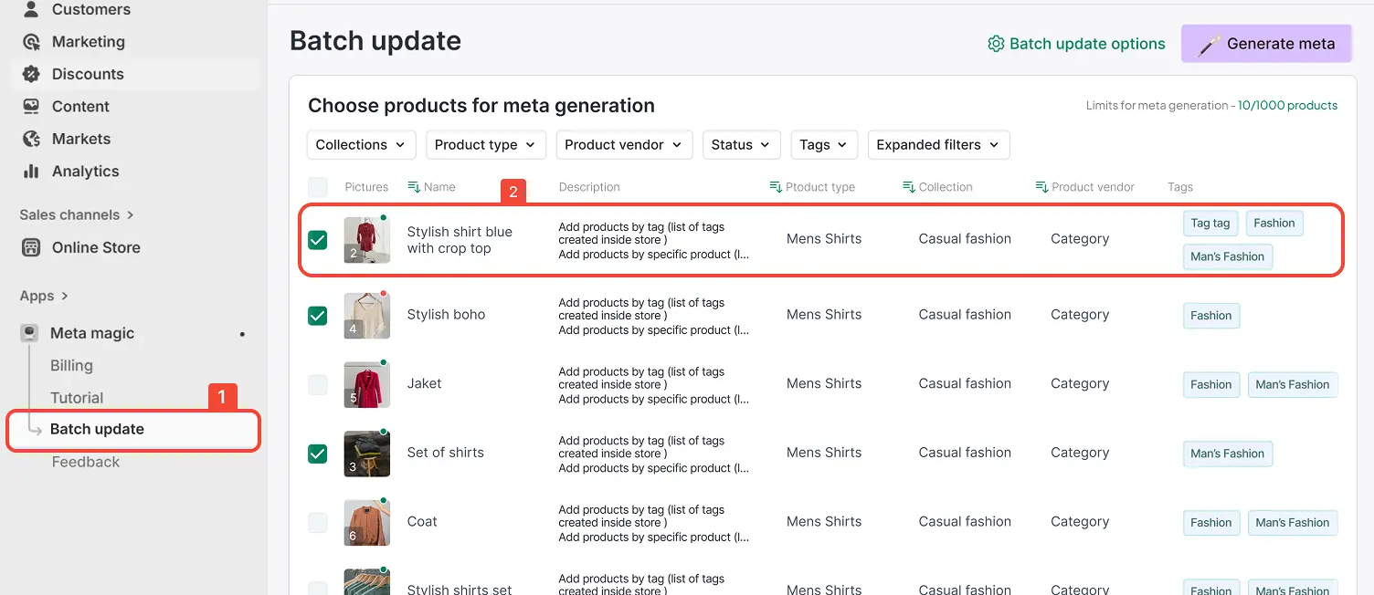1374x595 pixels.
Task: Click the gear icon next to Batch update options
Action: [x=995, y=43]
